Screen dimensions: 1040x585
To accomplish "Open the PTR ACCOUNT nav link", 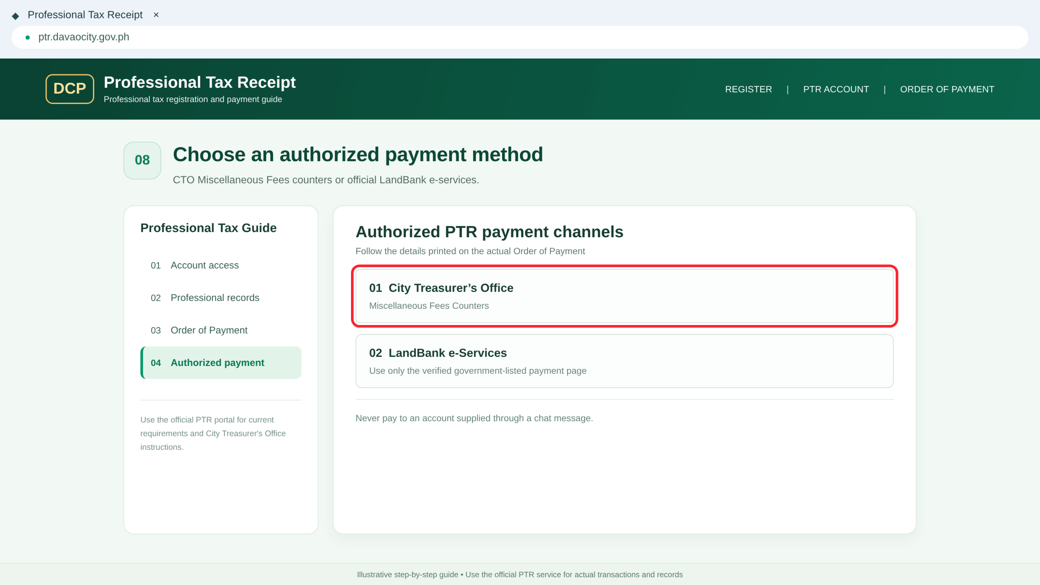I will click(x=836, y=89).
